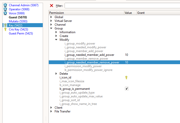180x123 pixels.
Task: Expand the File Transfer category
Action: pyautogui.click(x=51, y=111)
